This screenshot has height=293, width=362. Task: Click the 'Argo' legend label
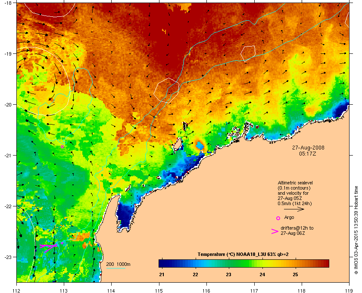[x=289, y=218]
